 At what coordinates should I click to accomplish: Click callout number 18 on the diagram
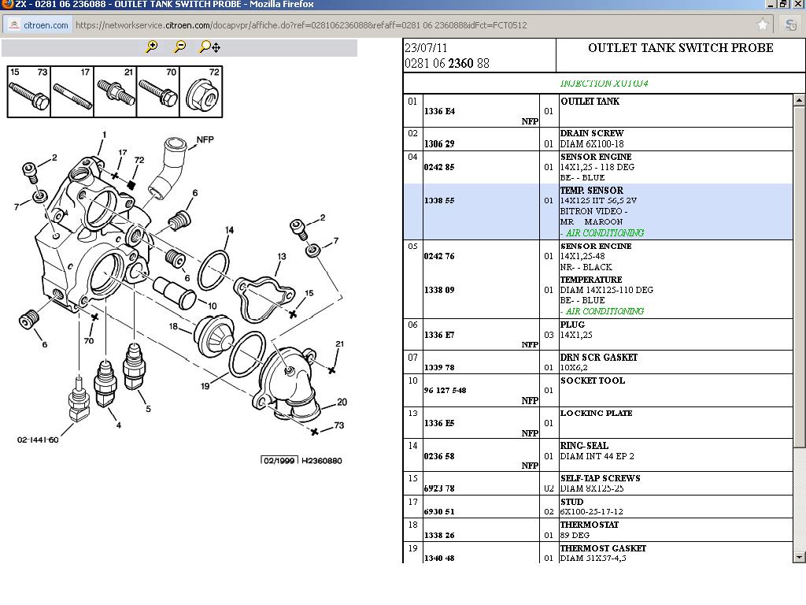point(173,326)
